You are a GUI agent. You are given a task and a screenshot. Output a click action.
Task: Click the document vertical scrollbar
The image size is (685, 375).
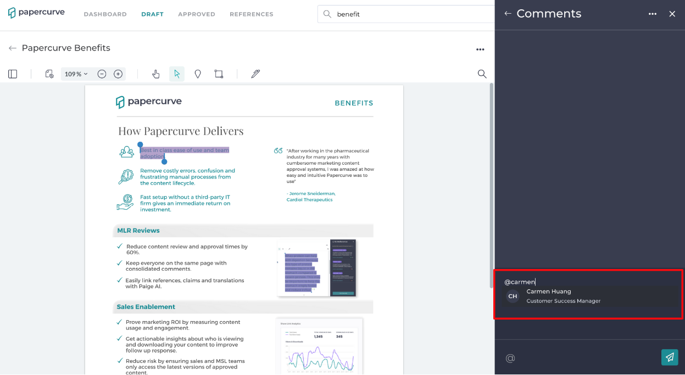tap(491, 186)
